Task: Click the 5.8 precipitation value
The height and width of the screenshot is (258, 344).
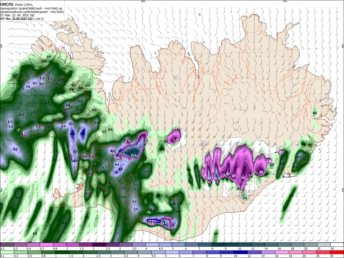Action: click(136, 209)
